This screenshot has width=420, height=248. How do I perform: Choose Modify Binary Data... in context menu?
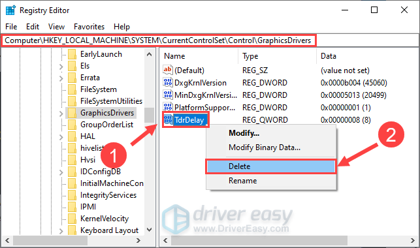click(271, 147)
